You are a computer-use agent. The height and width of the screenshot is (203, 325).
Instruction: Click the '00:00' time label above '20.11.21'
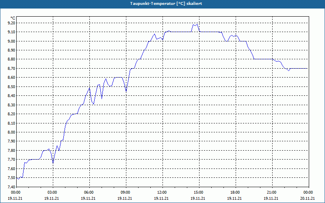point(308,192)
